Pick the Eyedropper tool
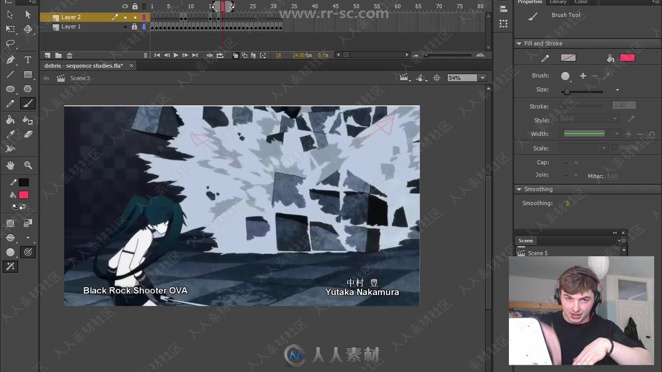 (10, 134)
